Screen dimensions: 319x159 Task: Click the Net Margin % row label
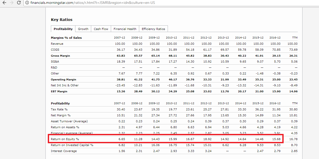click(61, 115)
